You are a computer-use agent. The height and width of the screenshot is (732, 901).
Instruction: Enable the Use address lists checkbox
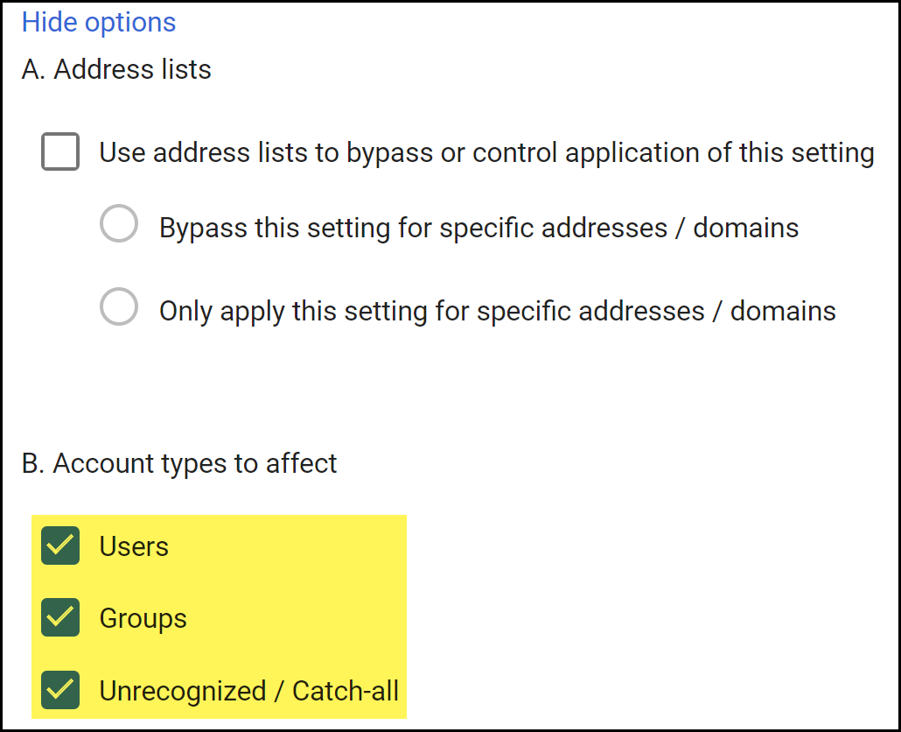click(60, 152)
